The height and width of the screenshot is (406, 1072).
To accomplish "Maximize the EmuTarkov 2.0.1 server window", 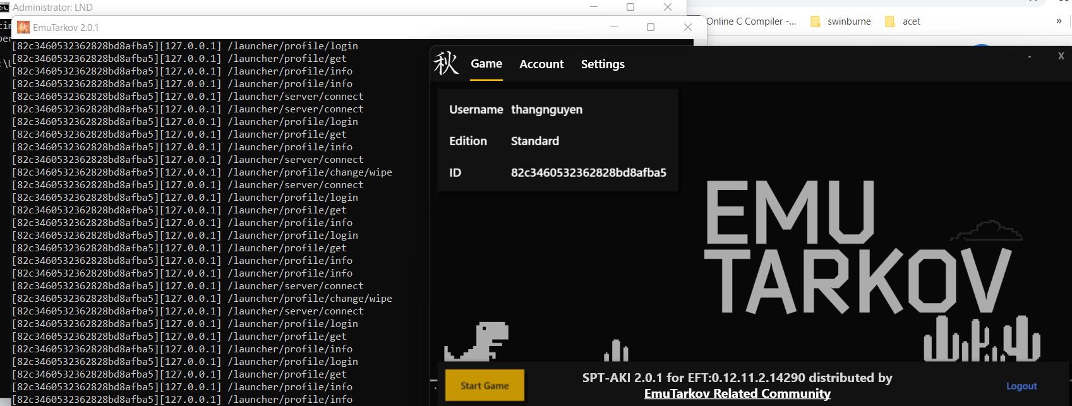I will point(651,27).
